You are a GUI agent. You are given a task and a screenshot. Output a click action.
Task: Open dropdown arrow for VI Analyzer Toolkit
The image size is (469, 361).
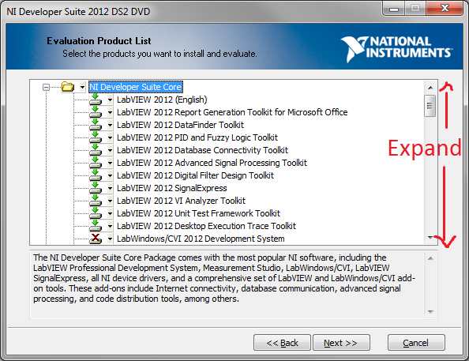pyautogui.click(x=110, y=201)
